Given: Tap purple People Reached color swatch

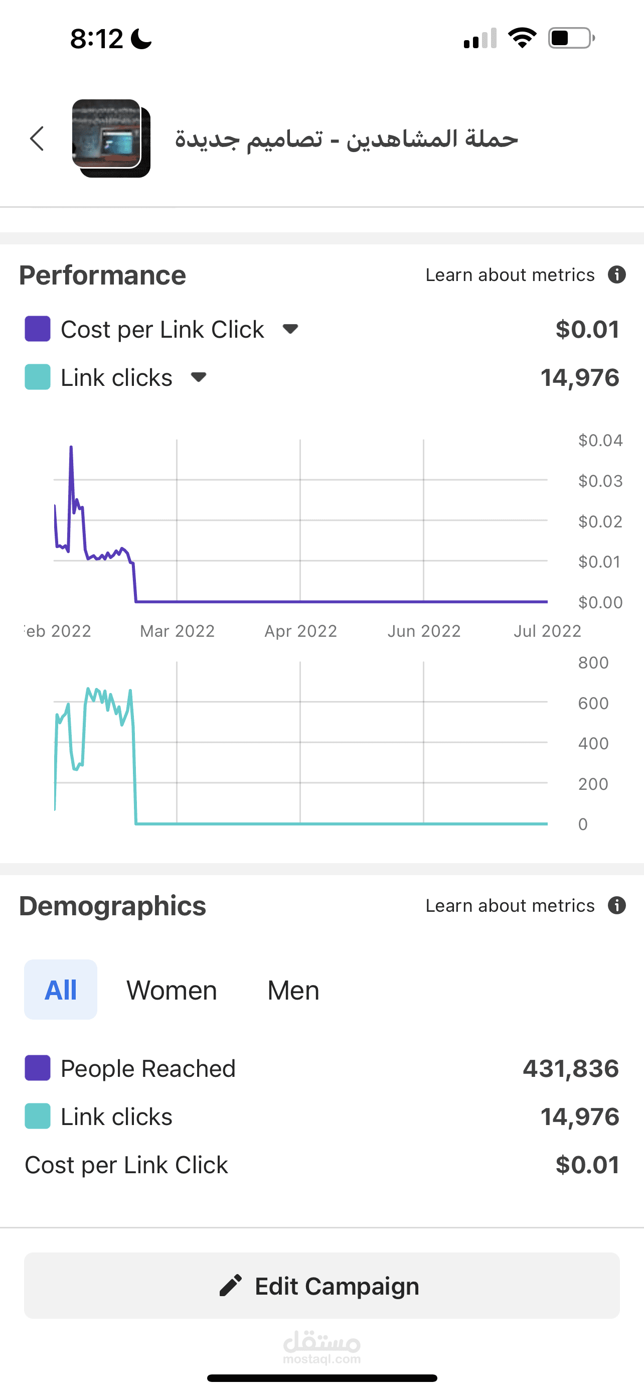Looking at the screenshot, I should [38, 1068].
